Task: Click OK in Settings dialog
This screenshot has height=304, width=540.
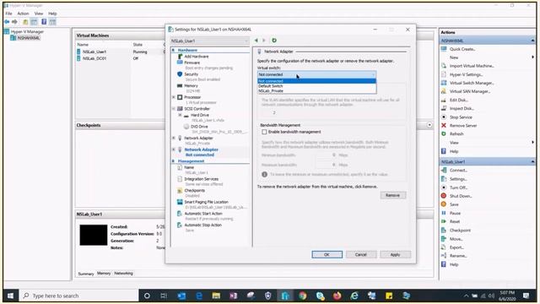Action: [327, 254]
